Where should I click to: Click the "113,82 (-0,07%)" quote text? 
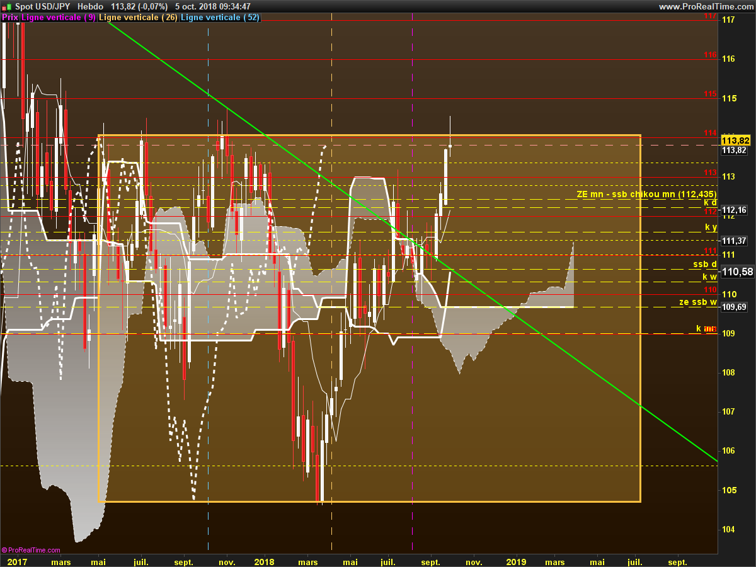[x=139, y=6]
